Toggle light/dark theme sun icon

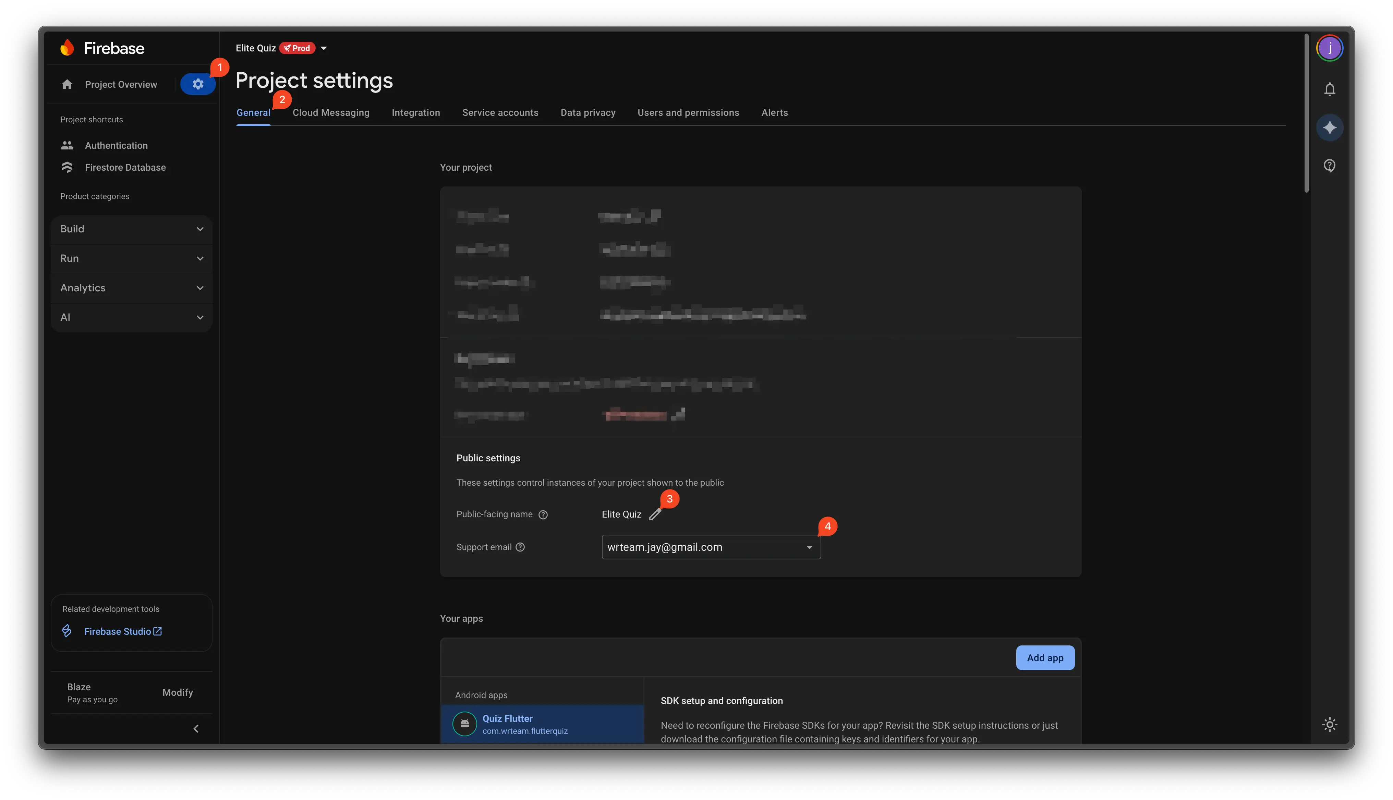[1329, 724]
